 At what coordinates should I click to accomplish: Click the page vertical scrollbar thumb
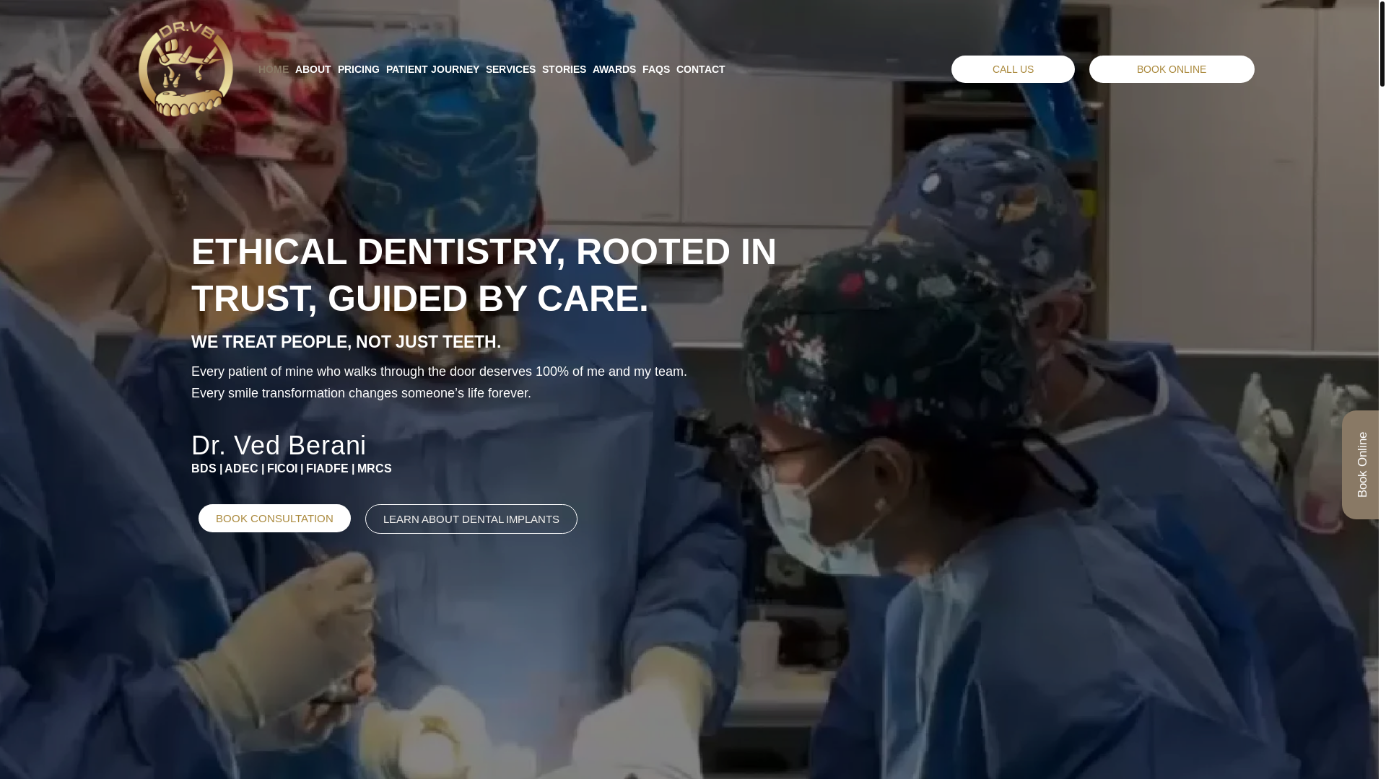coord(1382,43)
